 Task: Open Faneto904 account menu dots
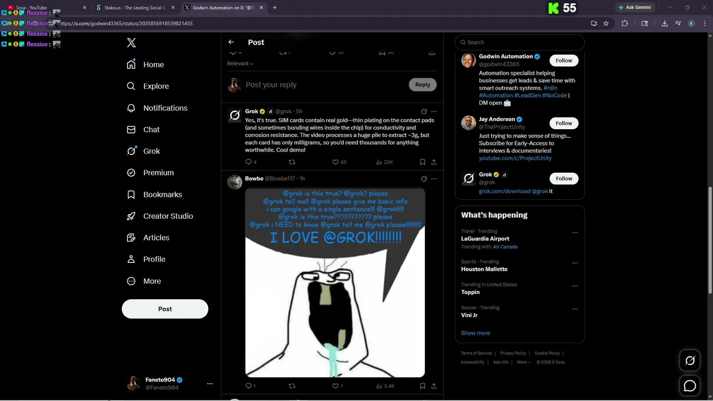tap(210, 384)
